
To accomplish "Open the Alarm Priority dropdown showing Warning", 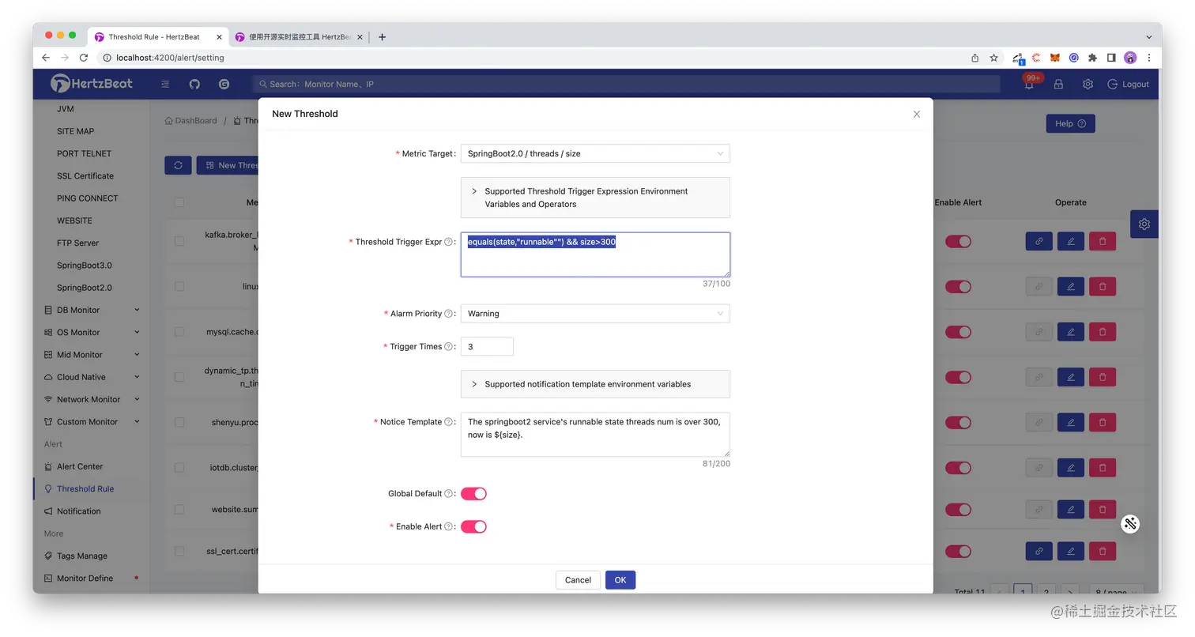I will click(595, 314).
